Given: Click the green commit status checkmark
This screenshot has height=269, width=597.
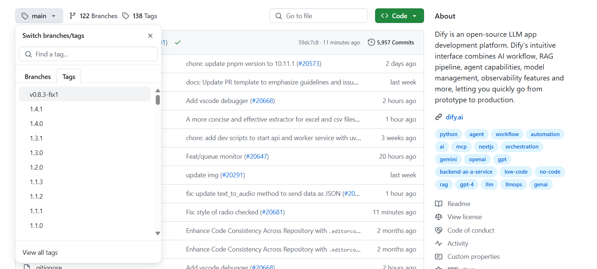Looking at the screenshot, I should coord(178,43).
